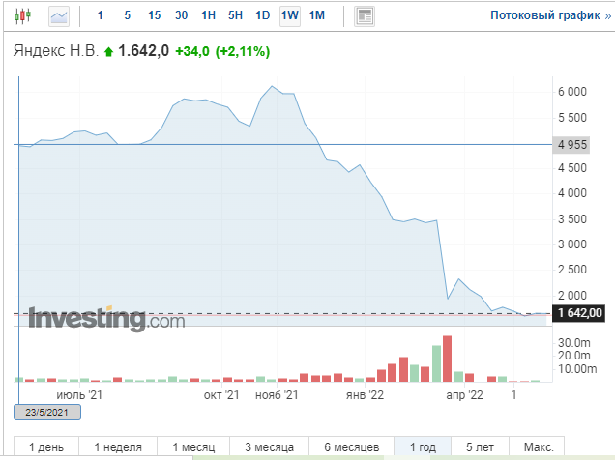Click the tallest green volume bar

(436, 363)
